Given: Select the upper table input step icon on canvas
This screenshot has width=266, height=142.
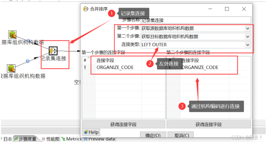Looking at the screenshot, I should click(x=12, y=35).
